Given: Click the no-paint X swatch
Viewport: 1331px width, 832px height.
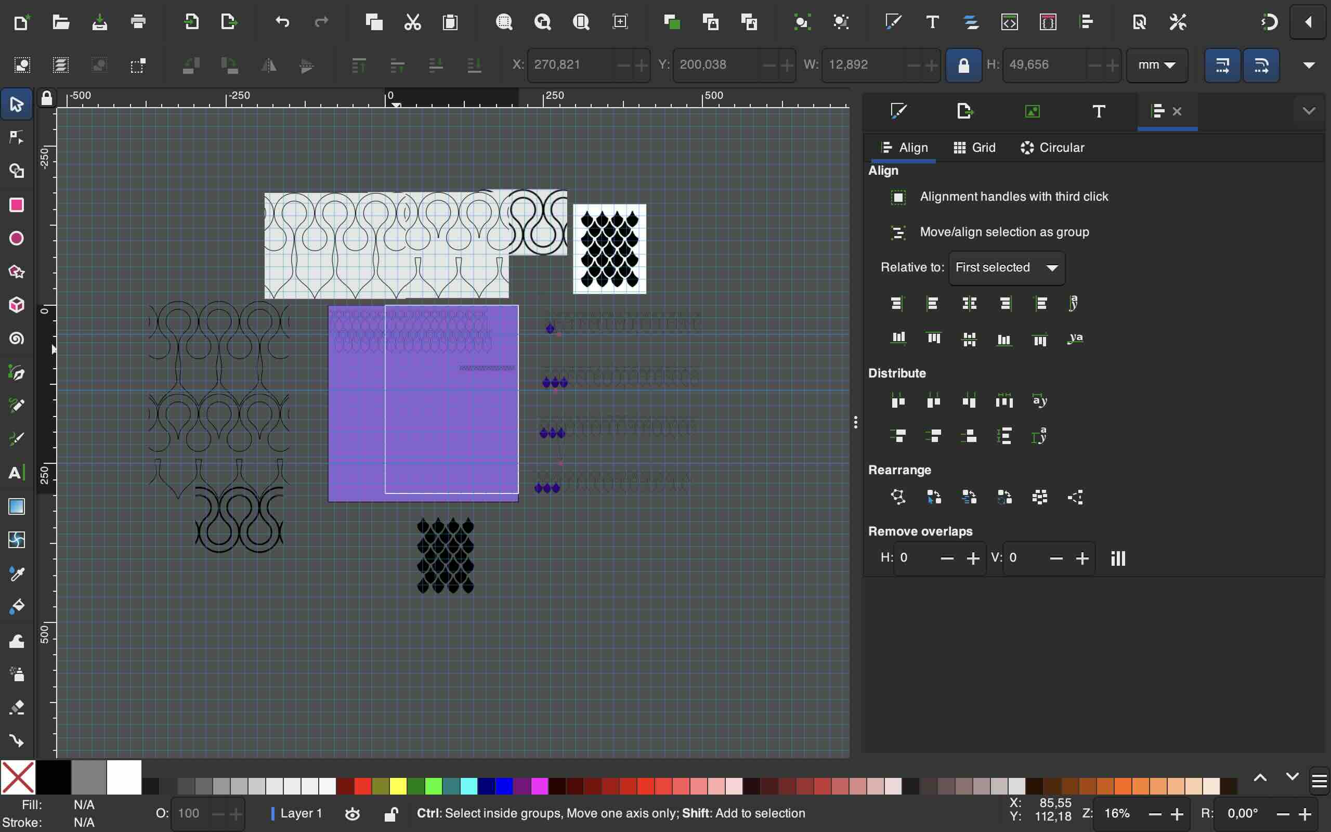Looking at the screenshot, I should 18,777.
